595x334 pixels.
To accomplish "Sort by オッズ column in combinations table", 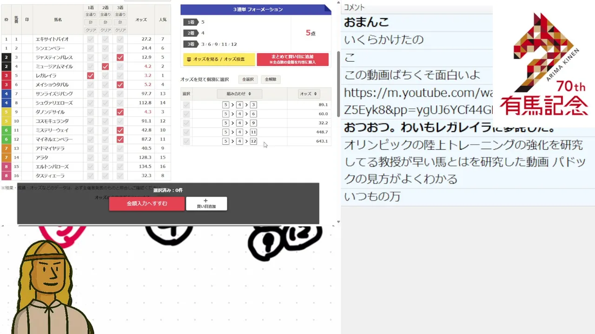I will 309,94.
